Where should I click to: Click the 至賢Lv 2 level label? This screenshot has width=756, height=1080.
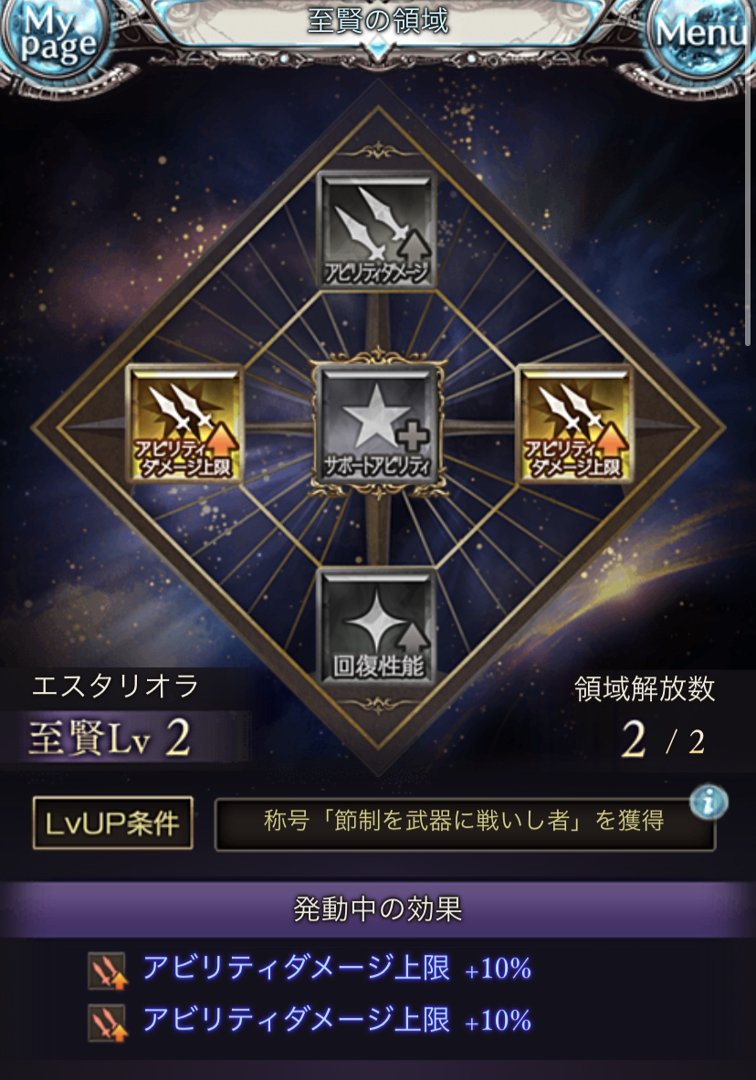pyautogui.click(x=110, y=739)
